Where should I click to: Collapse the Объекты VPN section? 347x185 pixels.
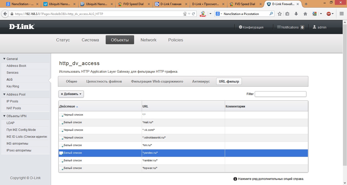pos(4,116)
